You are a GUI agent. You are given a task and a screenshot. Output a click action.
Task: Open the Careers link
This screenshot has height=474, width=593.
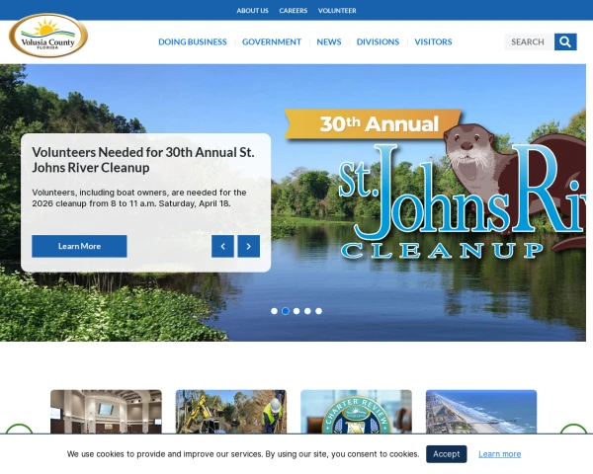(x=294, y=11)
